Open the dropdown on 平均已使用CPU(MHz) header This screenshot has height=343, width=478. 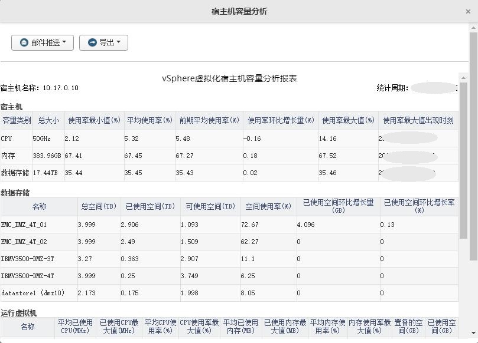[92, 325]
